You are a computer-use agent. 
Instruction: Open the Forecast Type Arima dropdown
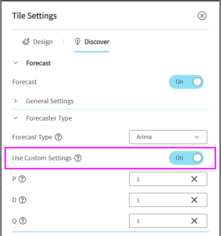pos(168,137)
